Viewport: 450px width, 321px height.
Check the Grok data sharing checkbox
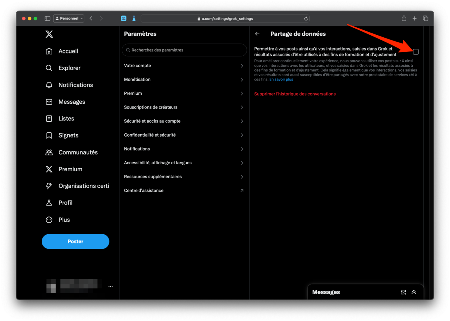point(416,52)
